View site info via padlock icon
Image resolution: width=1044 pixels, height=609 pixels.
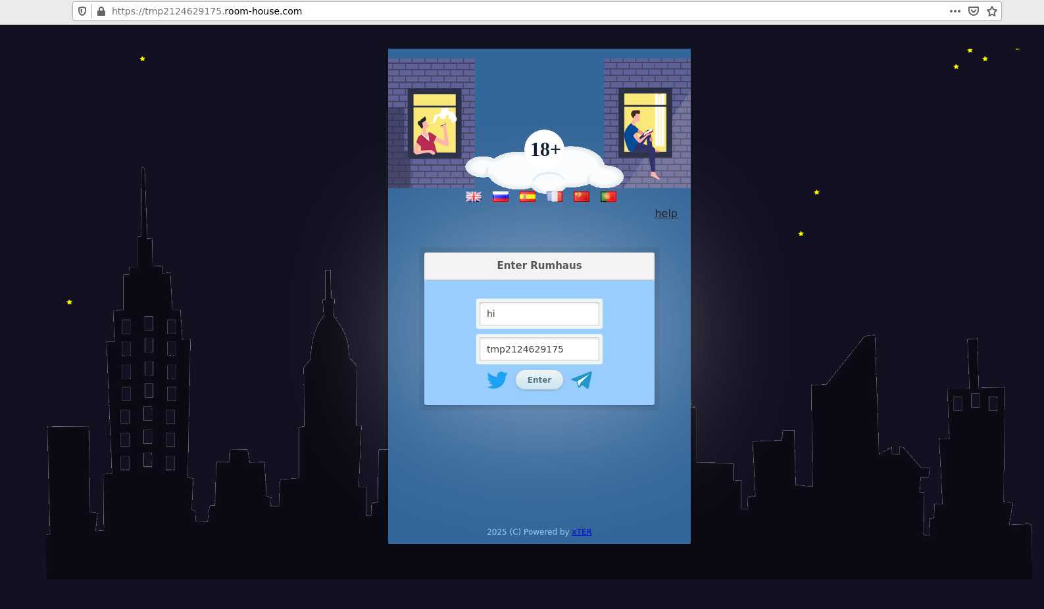click(x=101, y=11)
